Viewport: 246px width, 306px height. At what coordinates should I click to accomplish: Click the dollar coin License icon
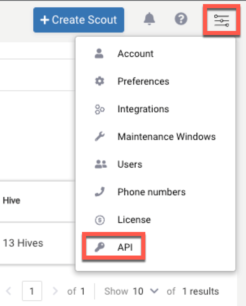coord(99,220)
